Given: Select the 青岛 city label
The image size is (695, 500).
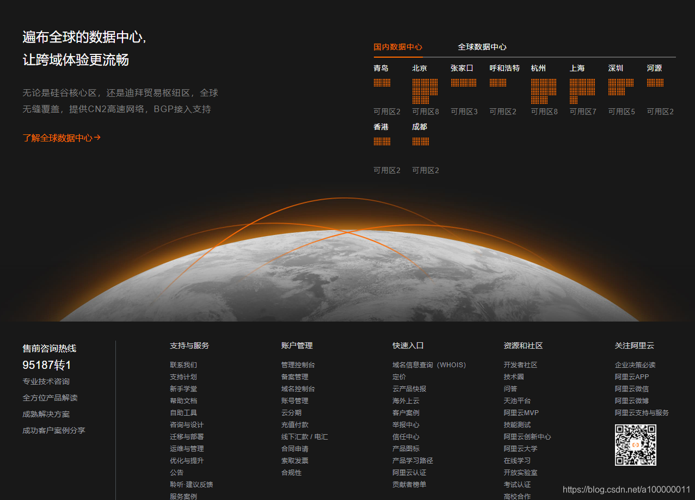Looking at the screenshot, I should [x=381, y=68].
